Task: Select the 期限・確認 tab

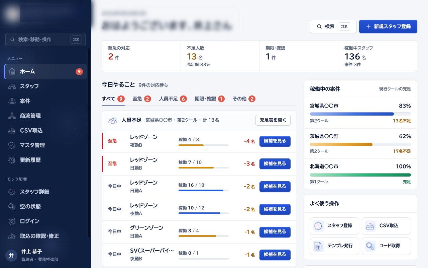Action: tap(210, 99)
